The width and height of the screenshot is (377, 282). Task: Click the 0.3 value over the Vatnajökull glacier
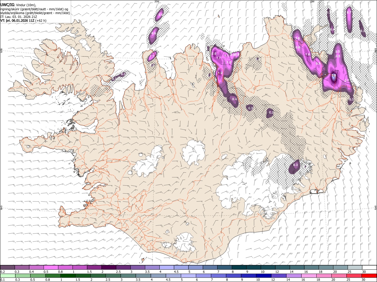(295, 165)
